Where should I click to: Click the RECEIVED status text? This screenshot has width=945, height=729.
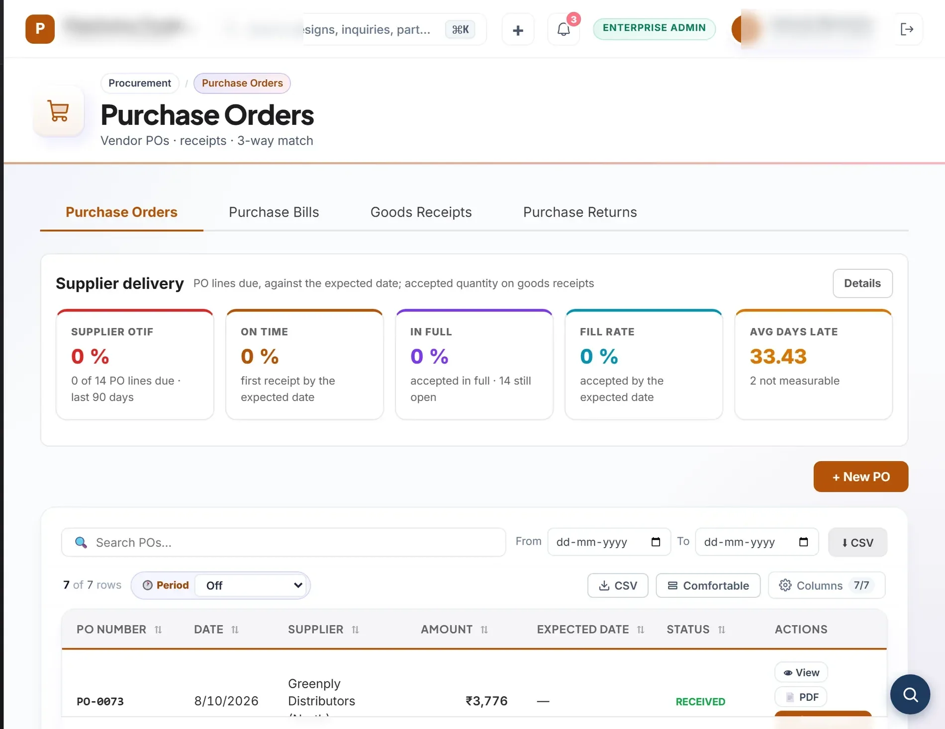[x=700, y=701]
